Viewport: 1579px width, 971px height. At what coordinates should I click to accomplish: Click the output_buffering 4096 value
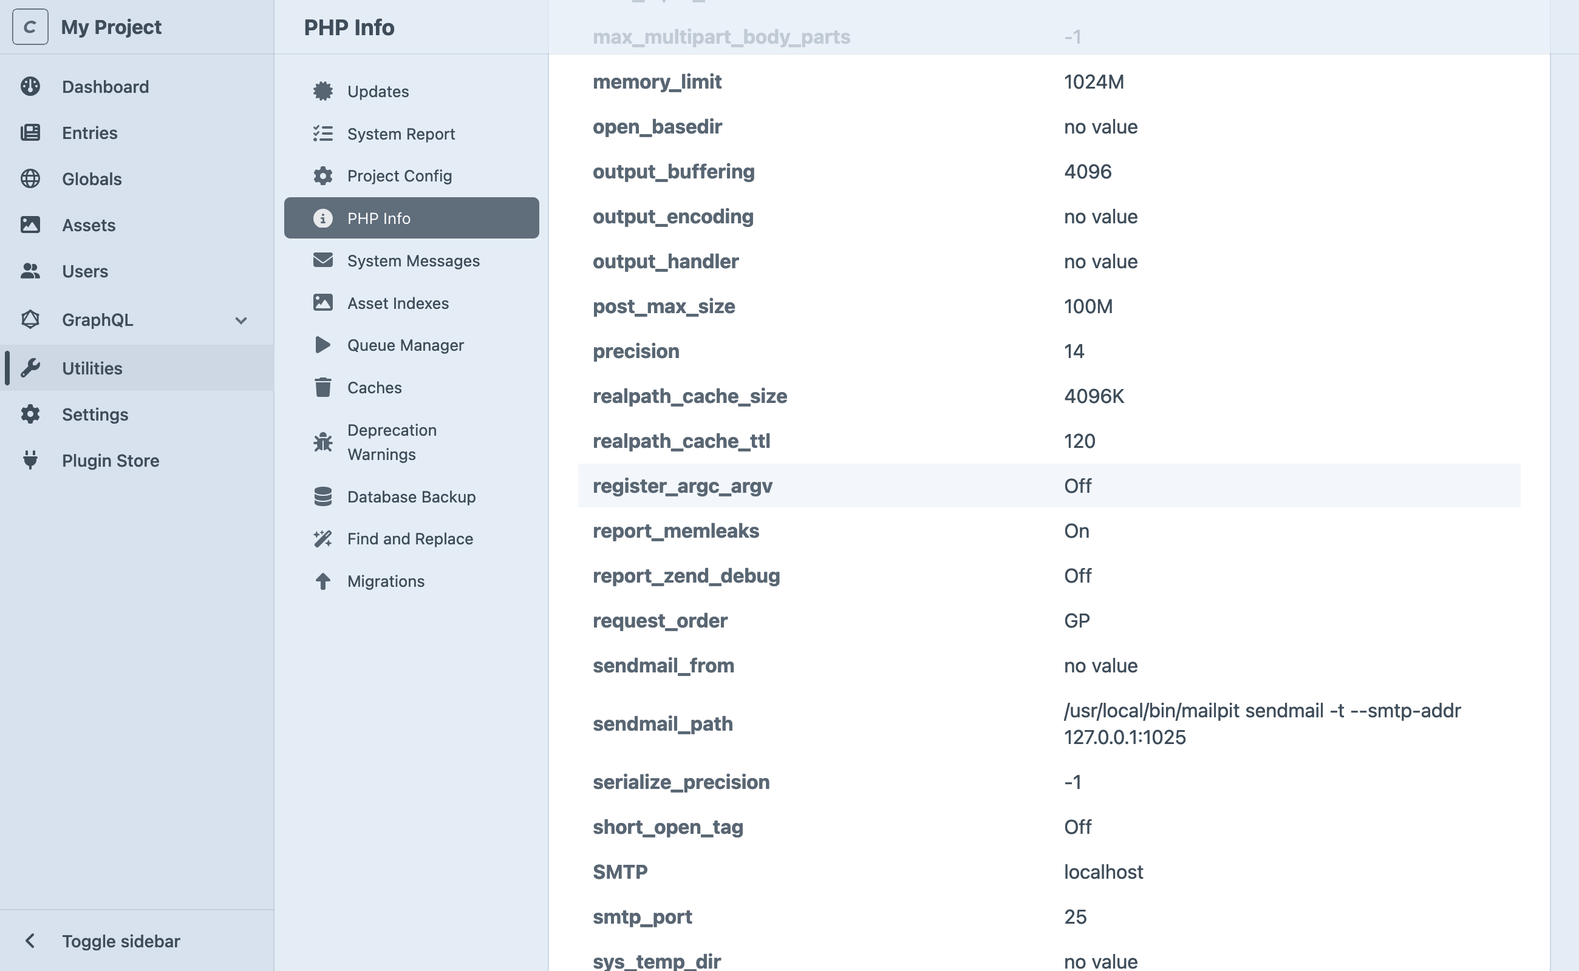tap(1087, 172)
